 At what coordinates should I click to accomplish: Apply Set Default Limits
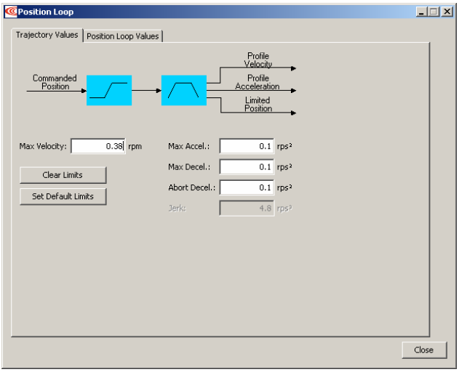coord(63,196)
